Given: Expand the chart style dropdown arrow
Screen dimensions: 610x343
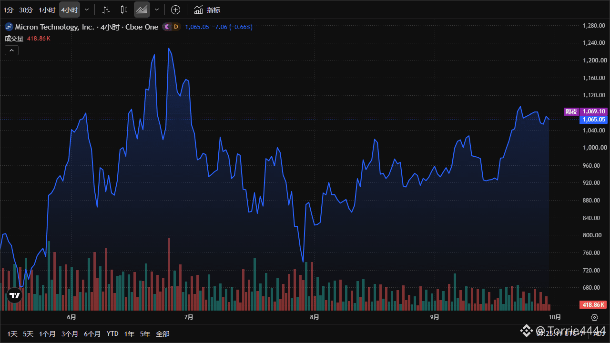Looking at the screenshot, I should click(157, 10).
